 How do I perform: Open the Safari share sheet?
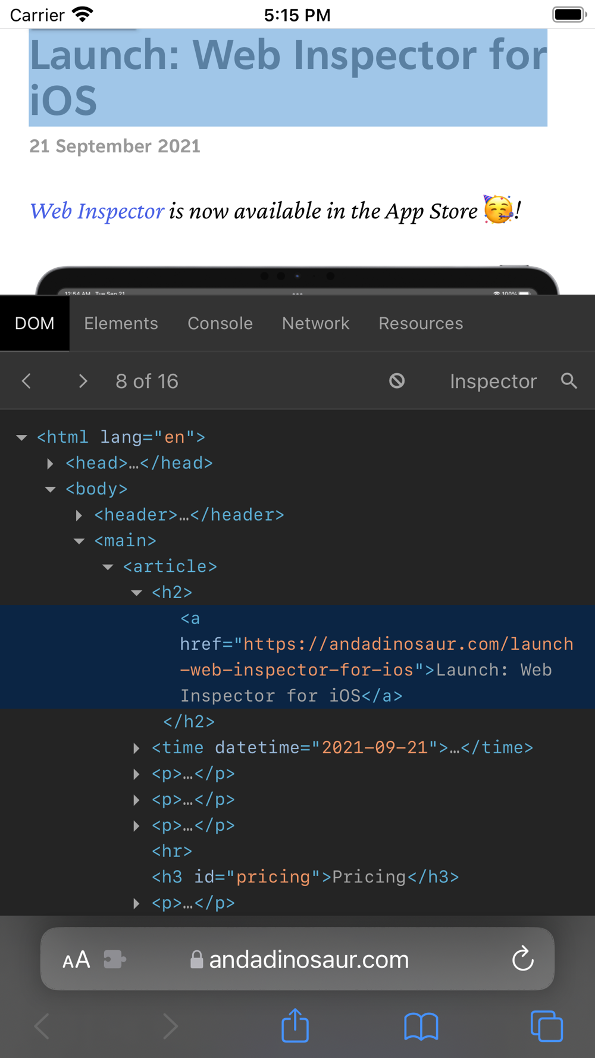295,1025
